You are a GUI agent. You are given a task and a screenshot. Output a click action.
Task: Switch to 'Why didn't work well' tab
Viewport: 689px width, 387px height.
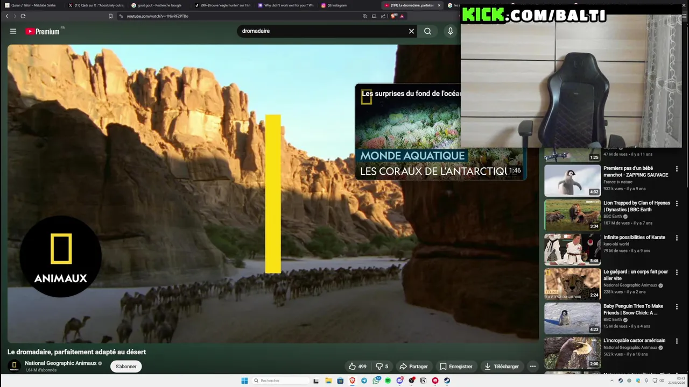click(285, 5)
